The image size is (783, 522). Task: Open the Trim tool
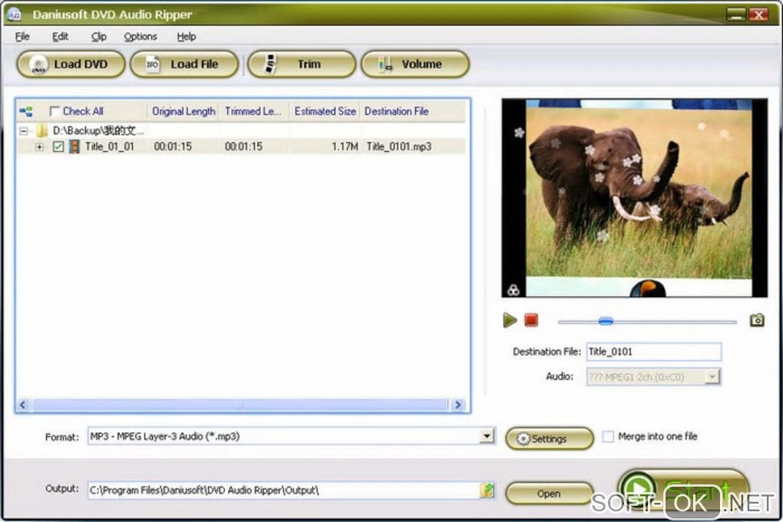coord(302,64)
